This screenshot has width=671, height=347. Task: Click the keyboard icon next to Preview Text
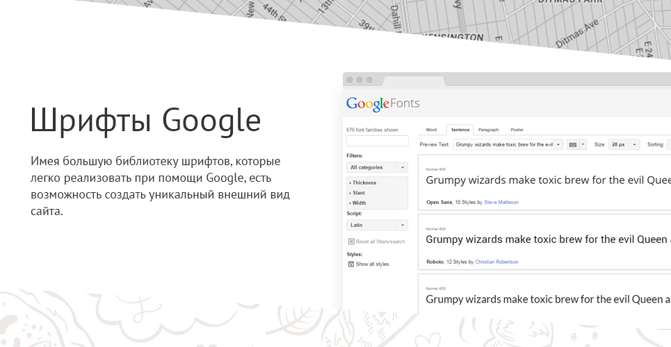(572, 144)
